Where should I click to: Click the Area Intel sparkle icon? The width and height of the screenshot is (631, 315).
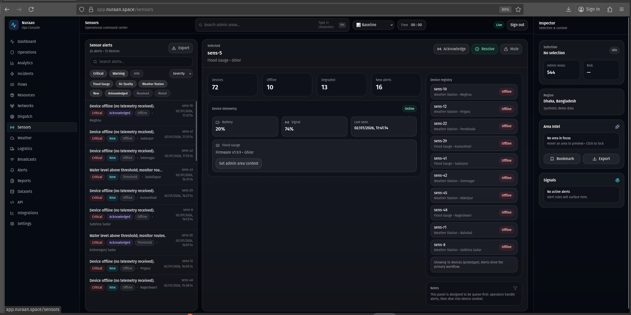point(617,127)
